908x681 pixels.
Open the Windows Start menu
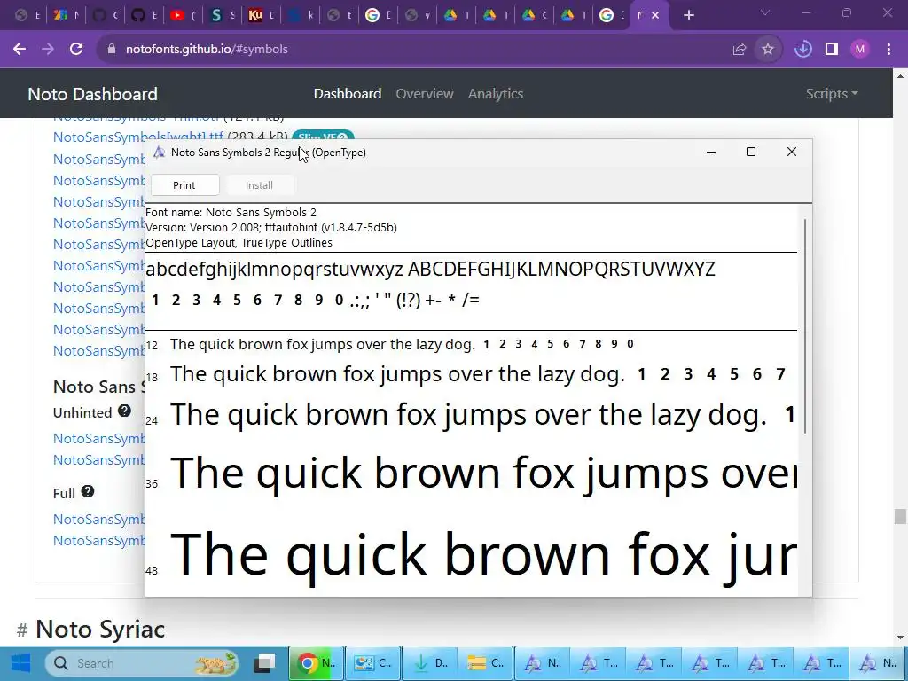[20, 663]
